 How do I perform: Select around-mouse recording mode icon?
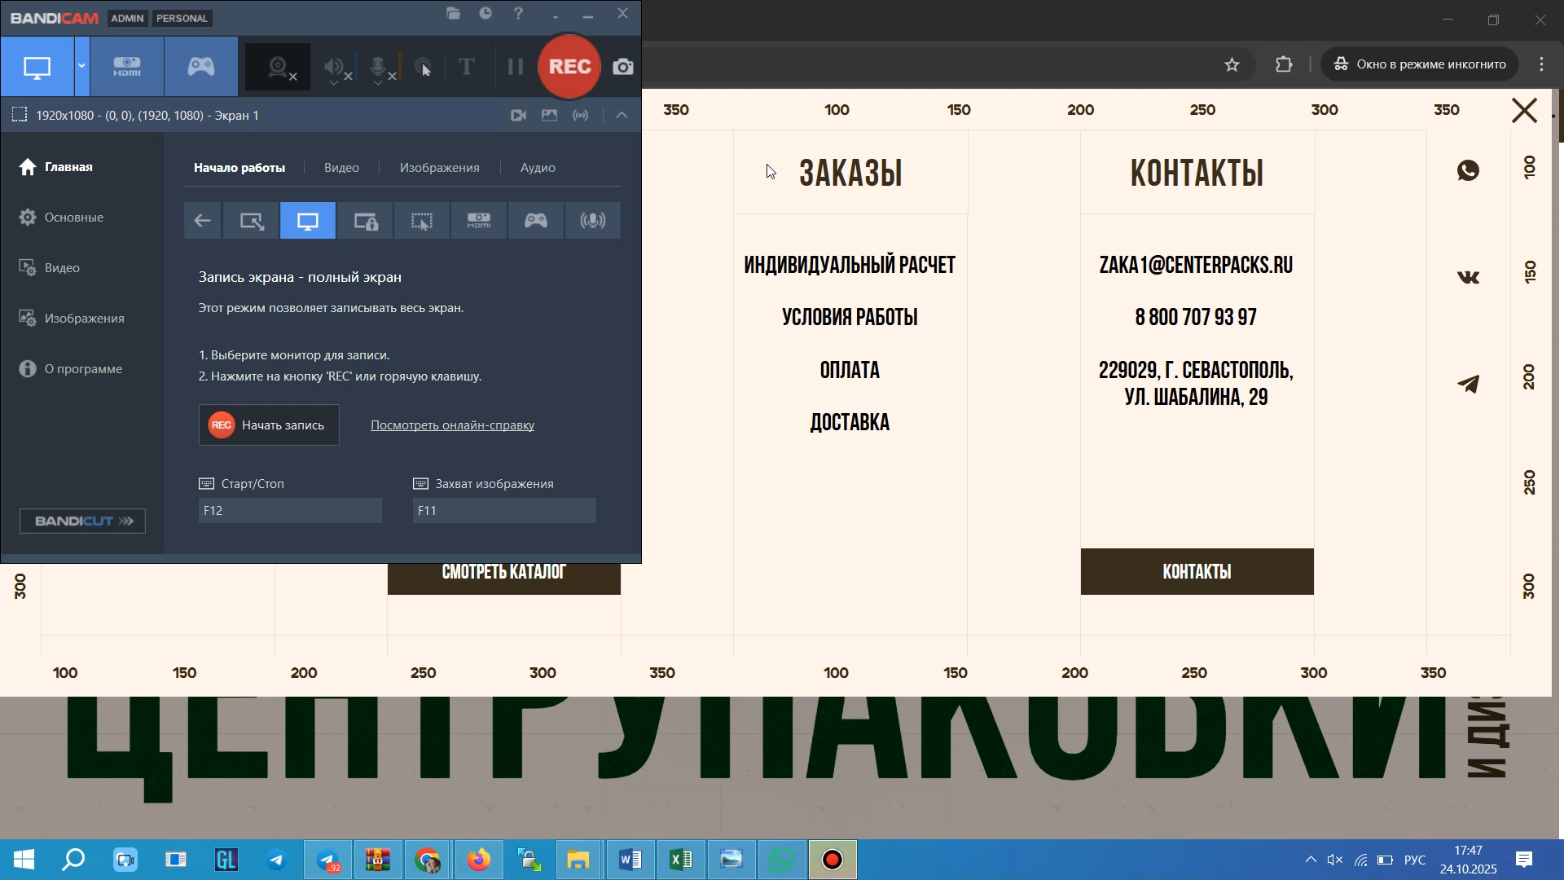coord(422,221)
